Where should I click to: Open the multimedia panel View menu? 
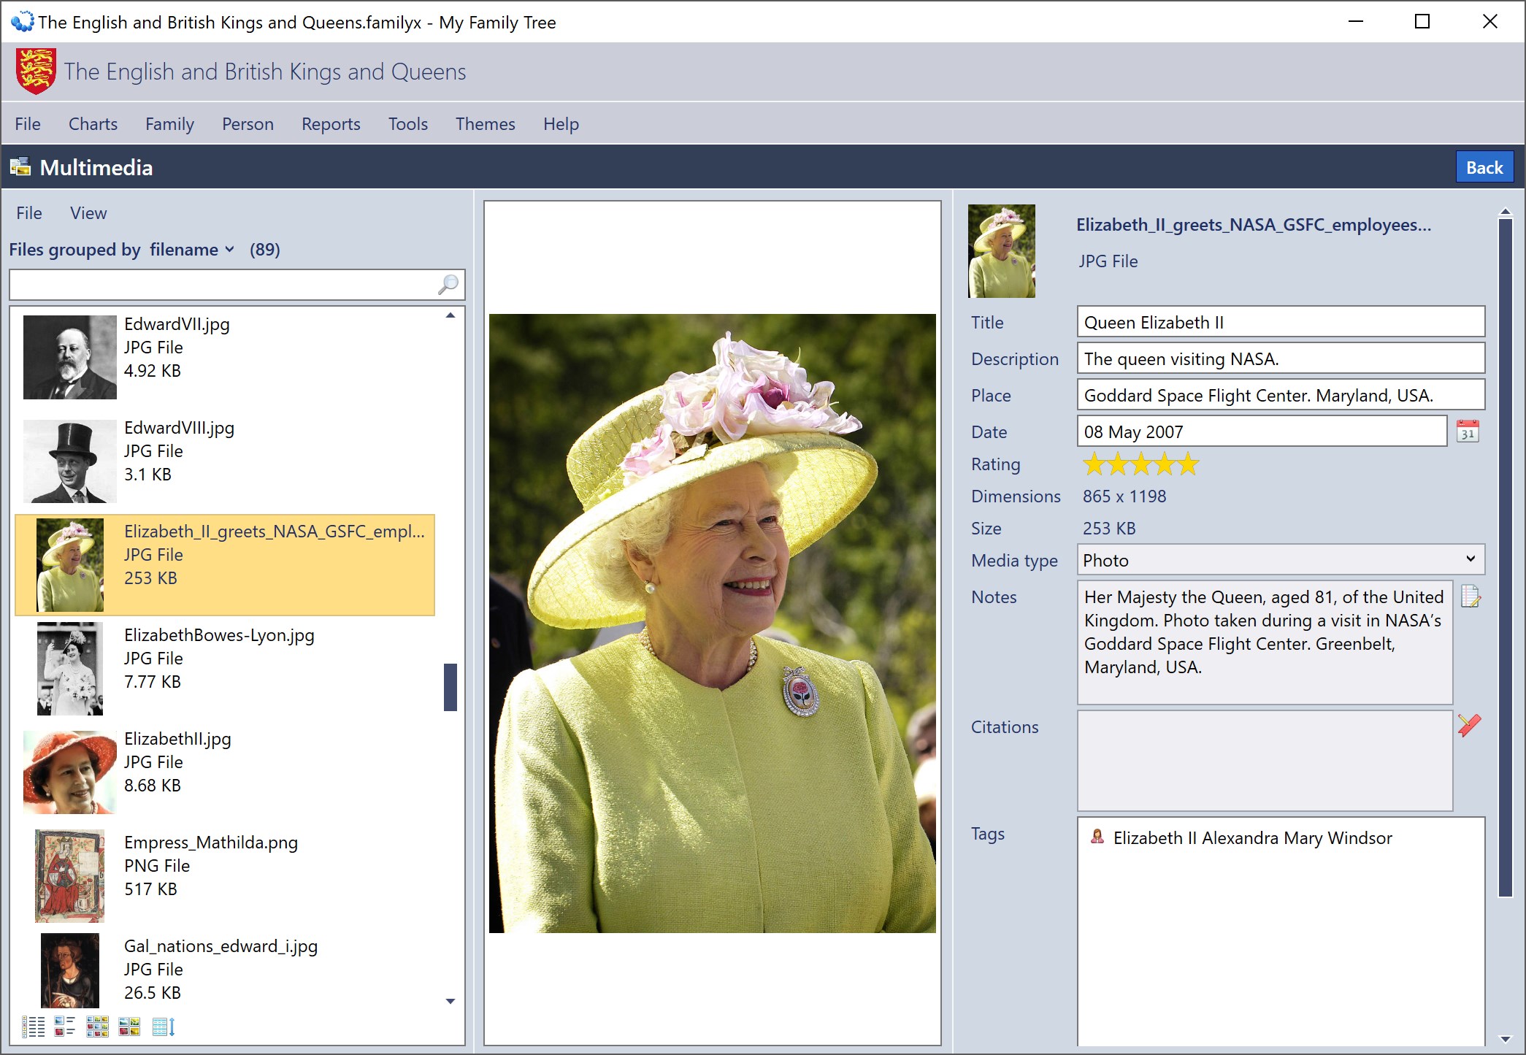click(x=88, y=213)
